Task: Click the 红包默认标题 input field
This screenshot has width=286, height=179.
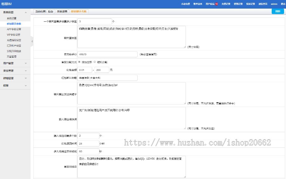Action: pos(107,78)
